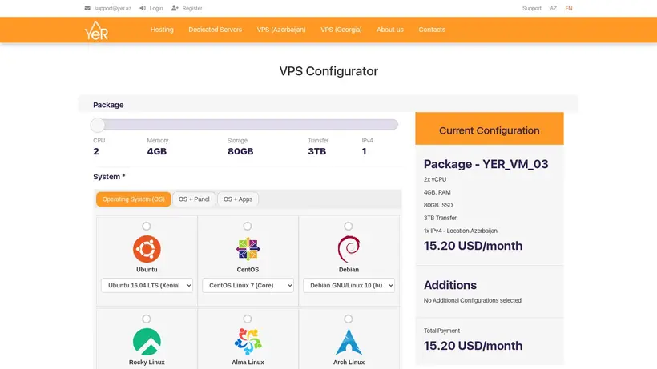The height and width of the screenshot is (369, 657).
Task: Switch language to AZ
Action: click(553, 8)
